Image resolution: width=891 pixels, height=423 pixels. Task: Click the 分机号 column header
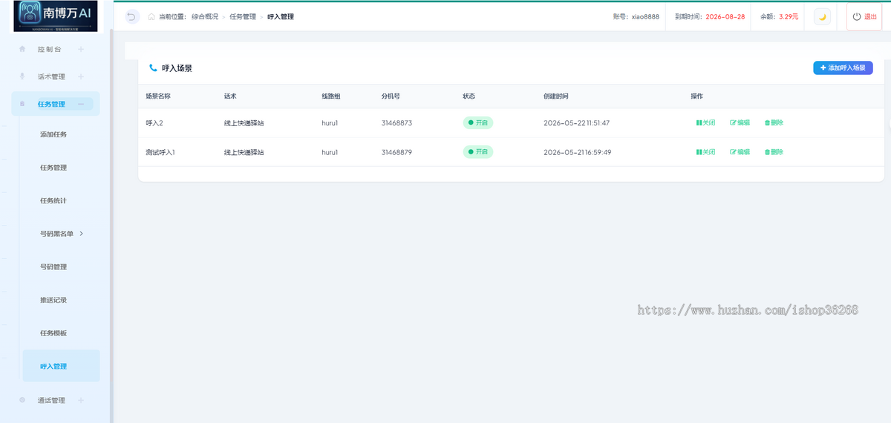click(x=391, y=96)
